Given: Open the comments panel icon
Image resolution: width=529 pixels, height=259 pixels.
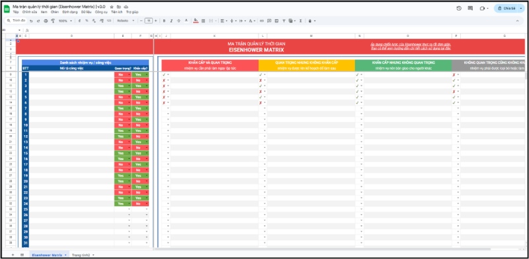Looking at the screenshot, I should (470, 9).
